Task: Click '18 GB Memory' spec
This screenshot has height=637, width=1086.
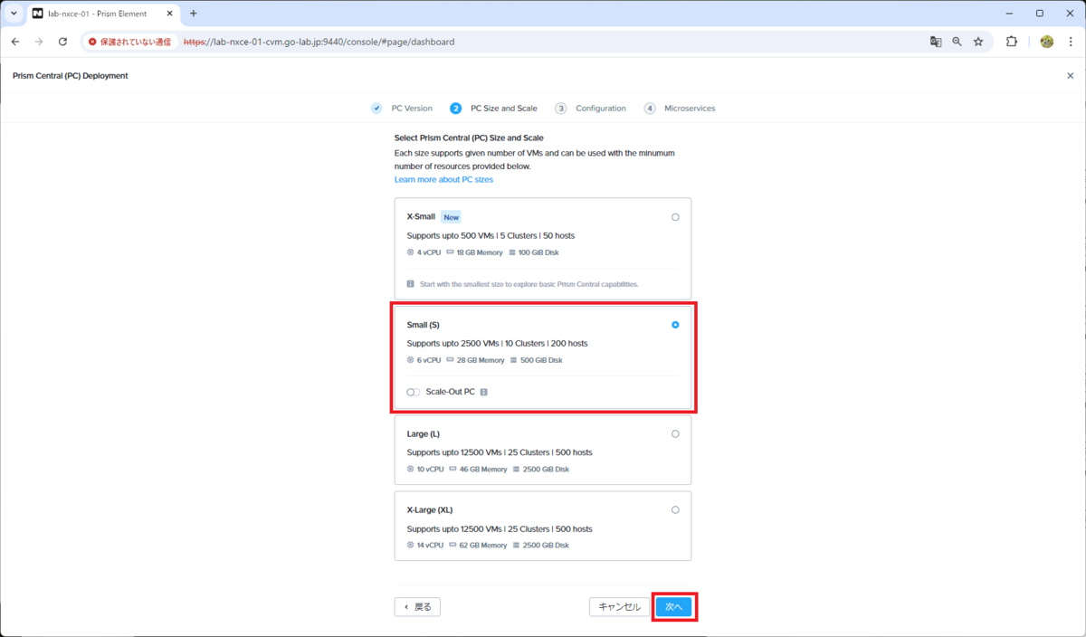Action: point(474,252)
